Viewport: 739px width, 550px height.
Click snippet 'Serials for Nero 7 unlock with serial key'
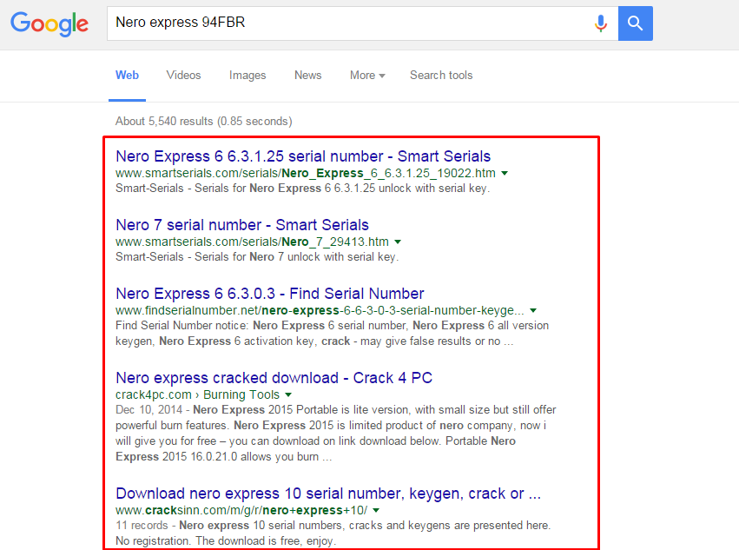point(257,257)
